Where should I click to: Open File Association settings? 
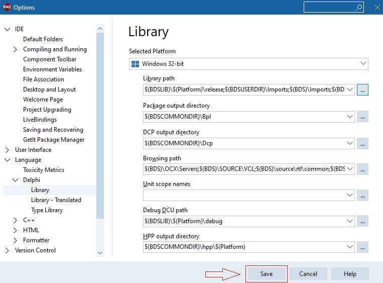click(44, 79)
